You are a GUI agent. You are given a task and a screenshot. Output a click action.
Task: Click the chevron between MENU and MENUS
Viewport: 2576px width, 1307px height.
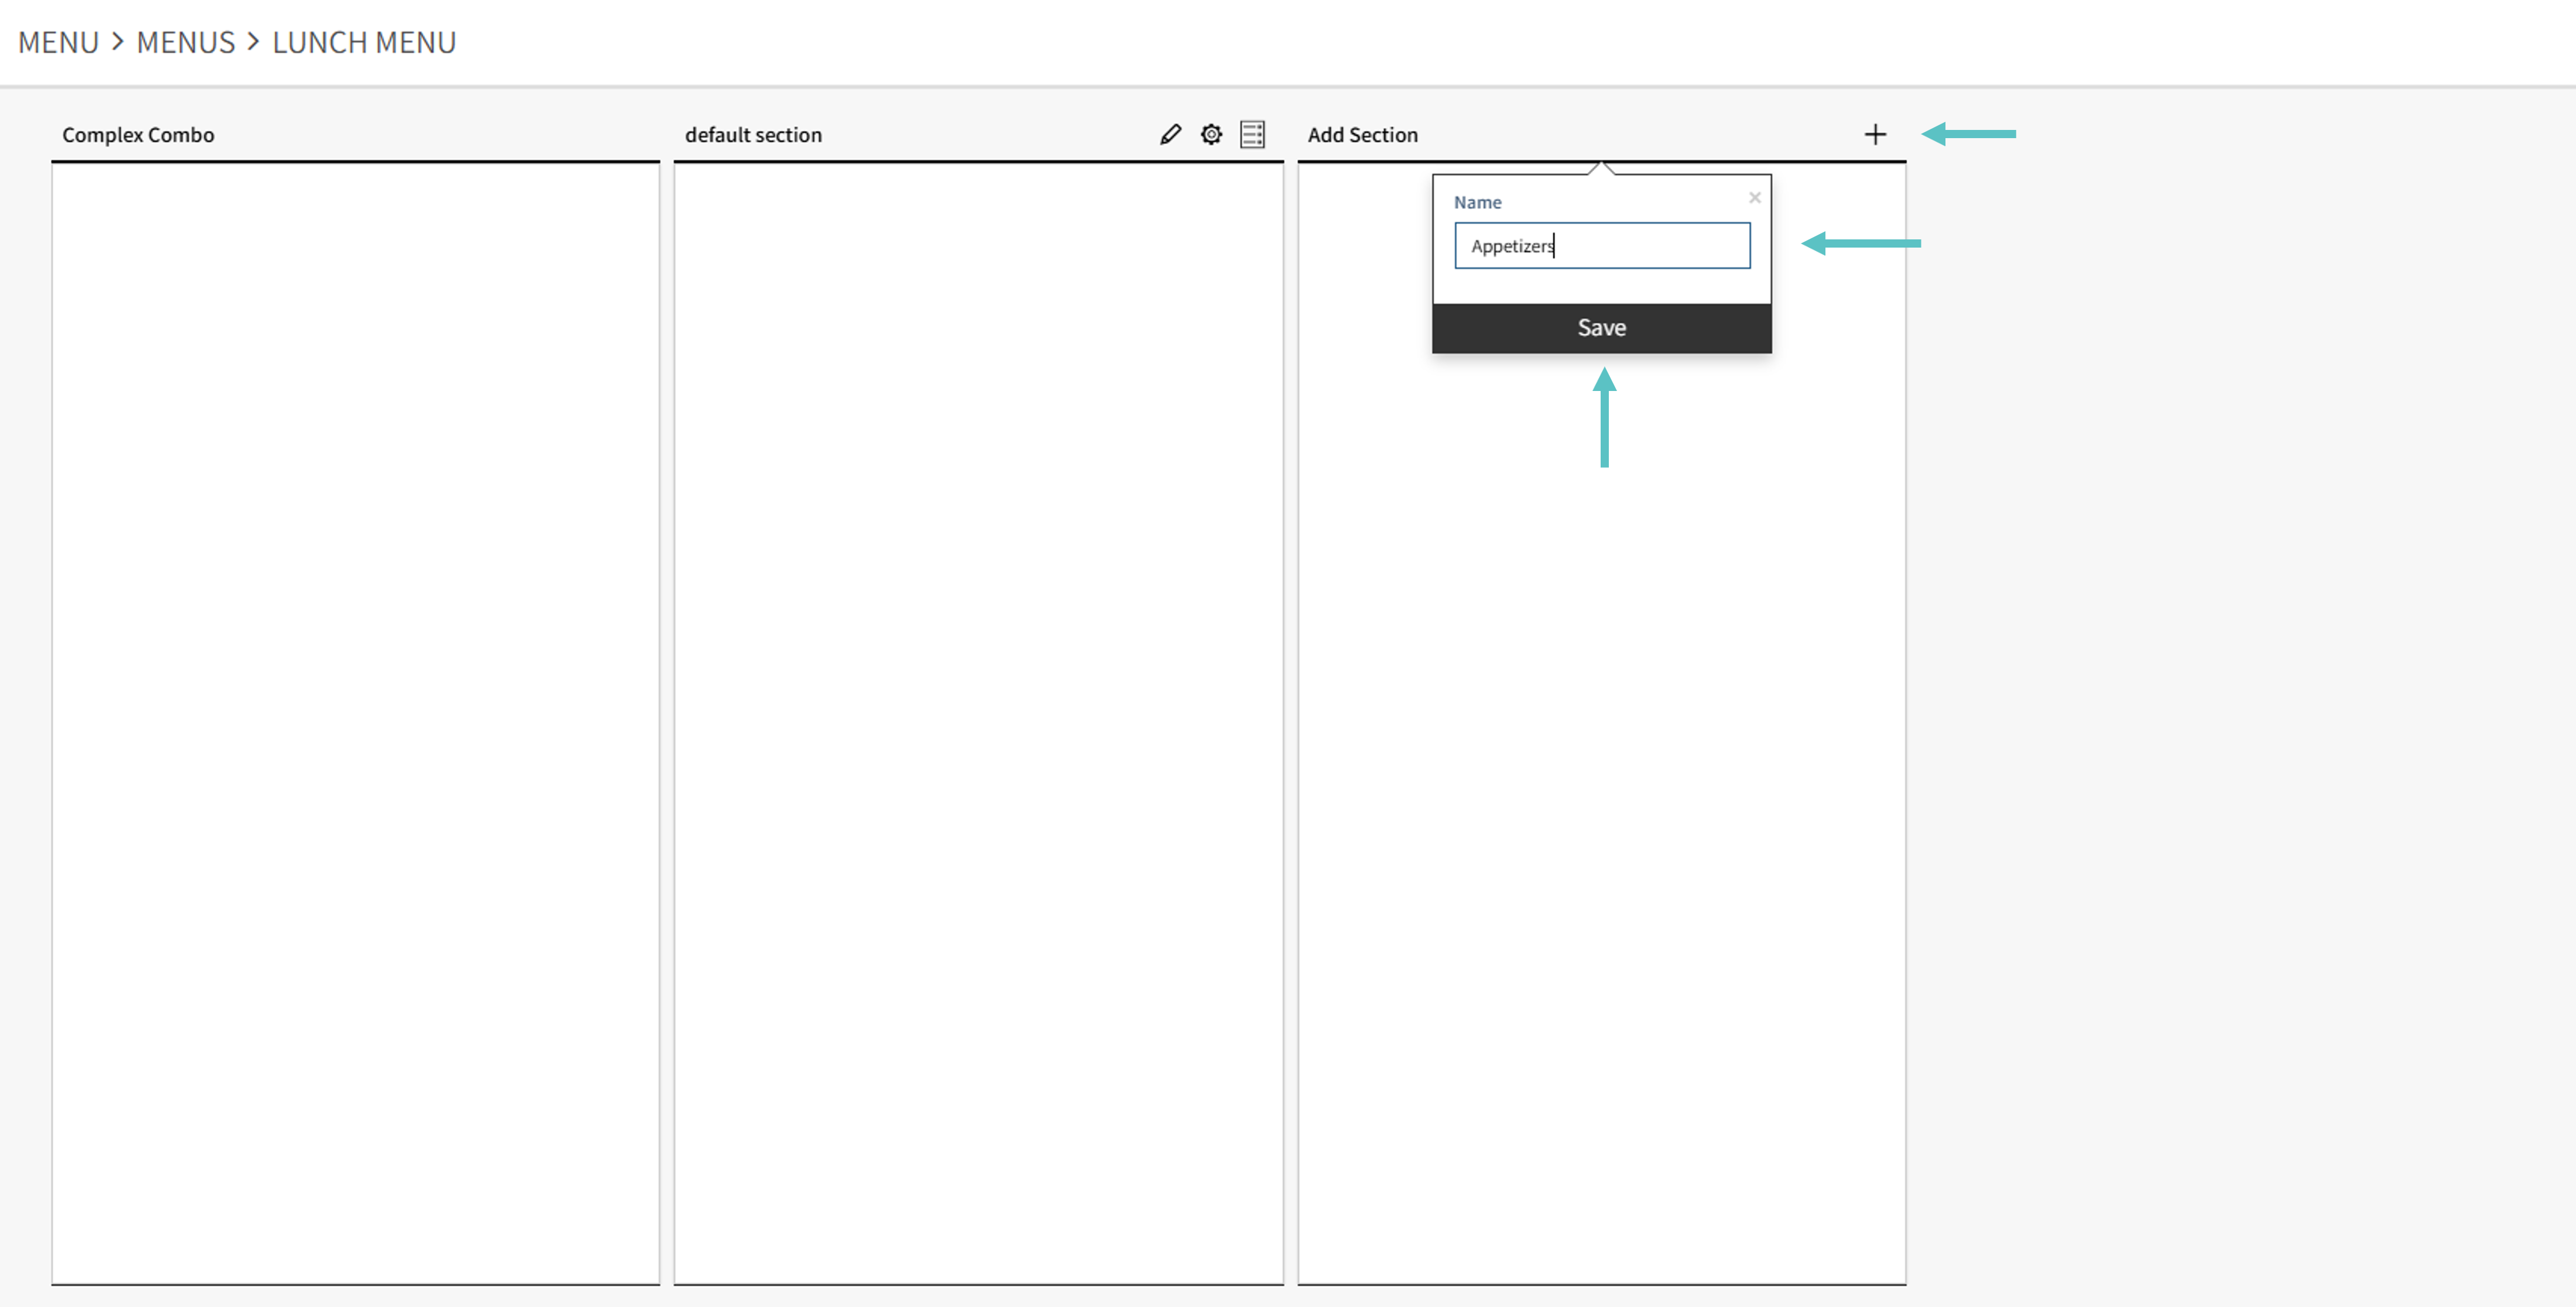118,42
